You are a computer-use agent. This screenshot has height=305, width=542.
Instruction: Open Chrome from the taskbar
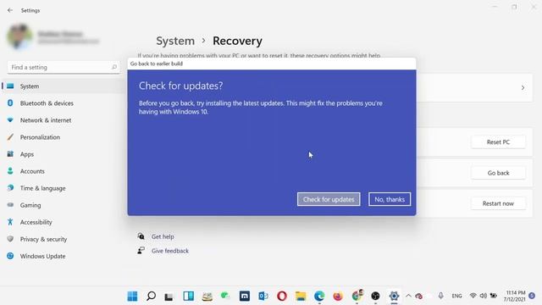pos(357,296)
